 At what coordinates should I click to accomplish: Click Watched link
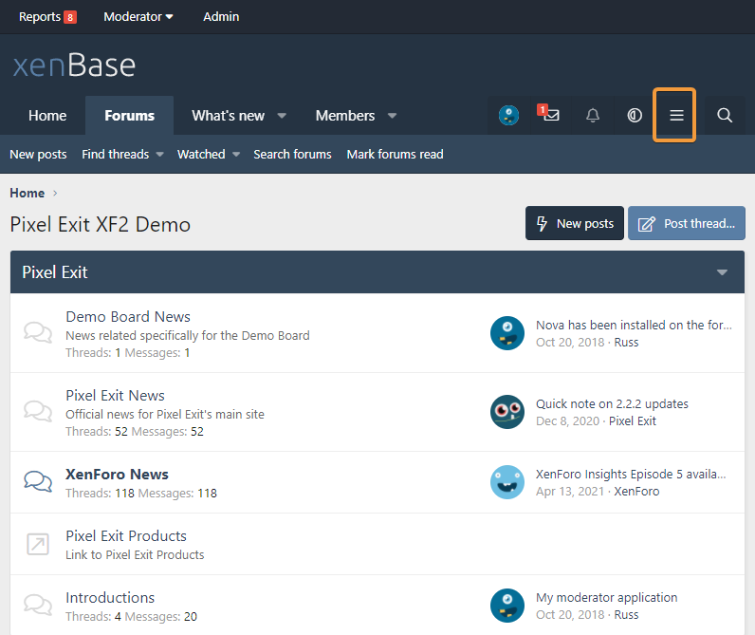pyautogui.click(x=201, y=154)
